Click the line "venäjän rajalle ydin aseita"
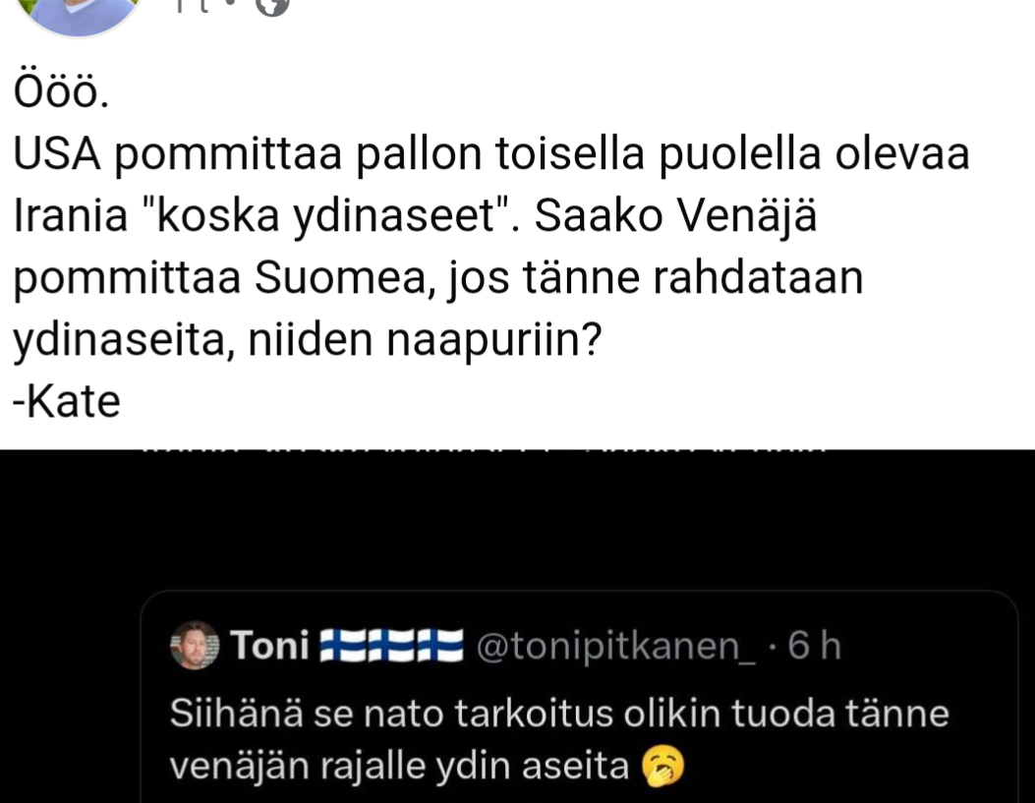The width and height of the screenshot is (1035, 803). [399, 766]
